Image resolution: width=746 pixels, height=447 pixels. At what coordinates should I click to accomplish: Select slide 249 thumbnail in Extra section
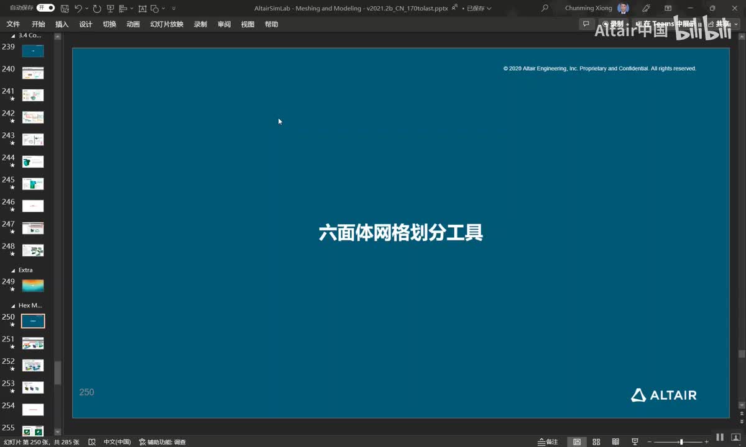click(33, 286)
